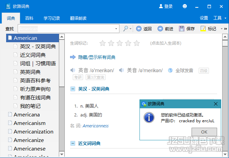
Task: Select 有道在线词典 in the sidebar
Action: click(x=35, y=97)
